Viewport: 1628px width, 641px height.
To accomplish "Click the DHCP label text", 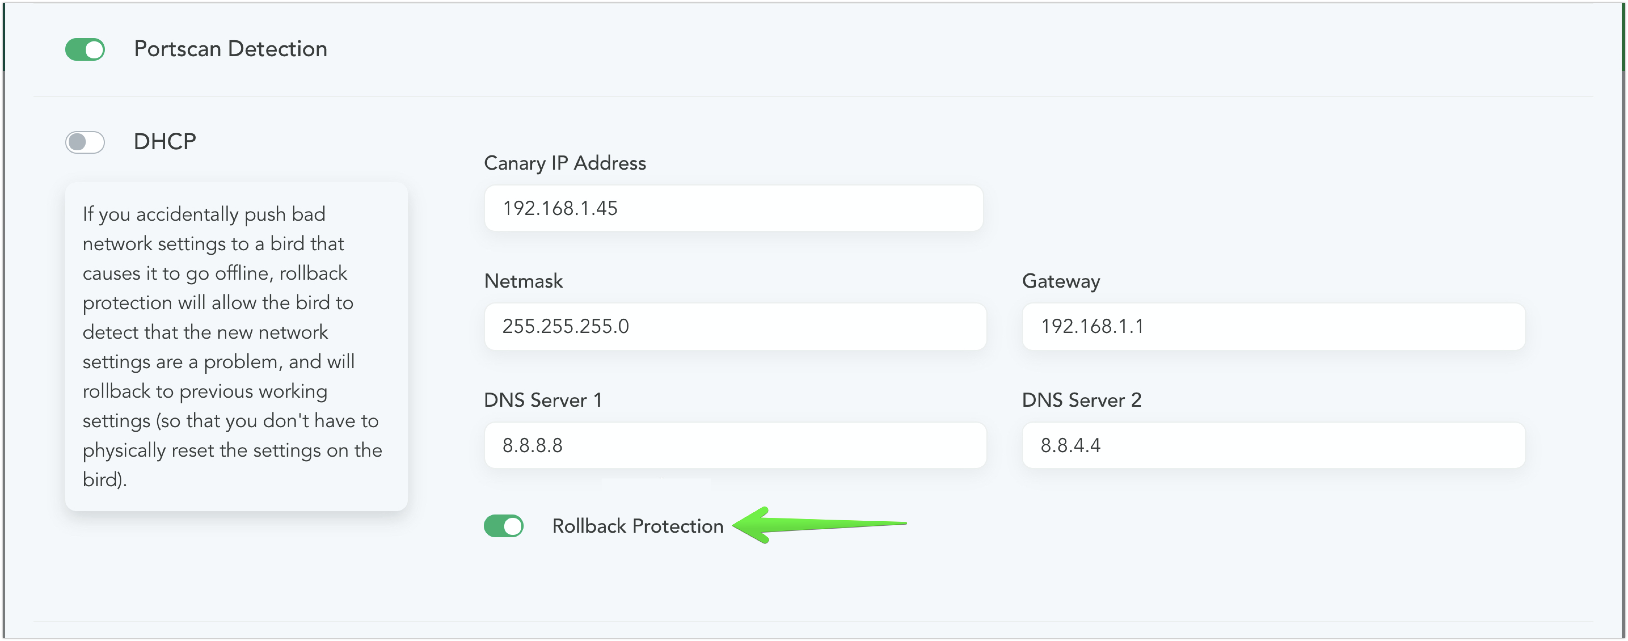I will [x=165, y=142].
